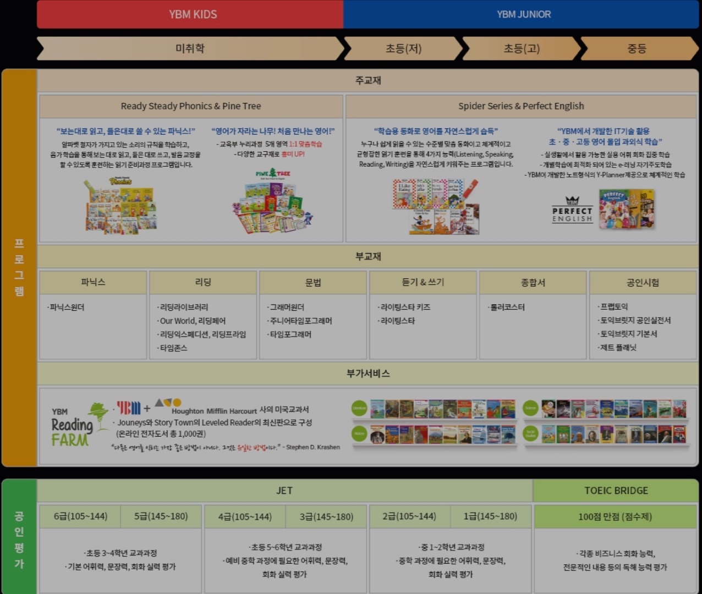Click the 롤러코스터 item
Screen dimensions: 702x594
[x=507, y=307]
